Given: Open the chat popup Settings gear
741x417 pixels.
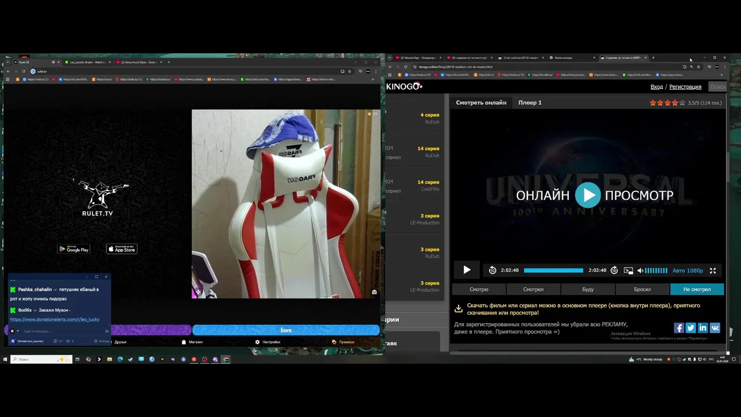Looking at the screenshot, I should pos(97,341).
